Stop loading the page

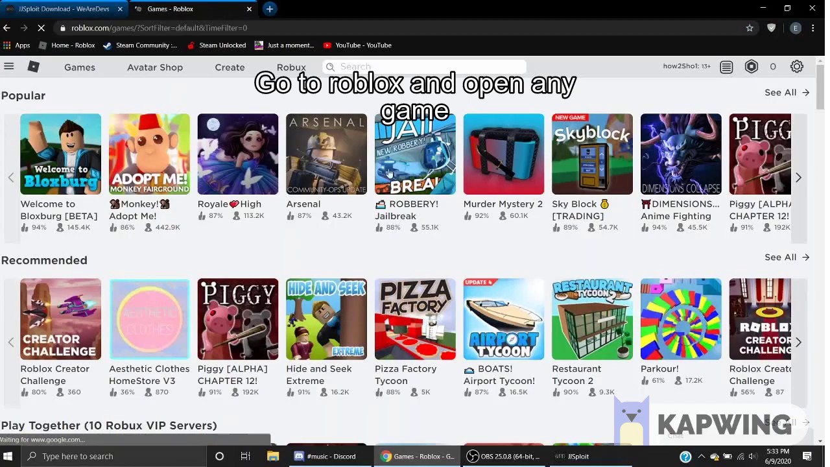[x=41, y=28]
